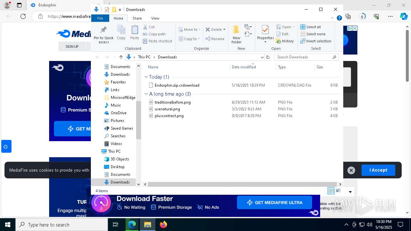Select pluscontract.png file
411x231 pixels.
pyautogui.click(x=169, y=116)
